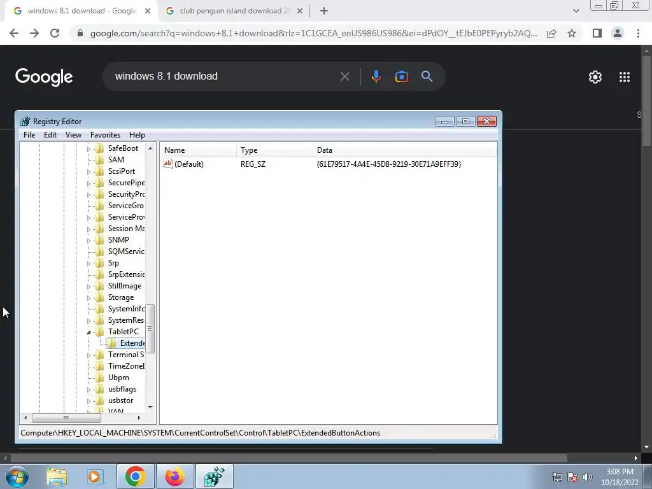Expand the SafeBoot registry key
Screen dimensions: 652x489
click(89, 149)
